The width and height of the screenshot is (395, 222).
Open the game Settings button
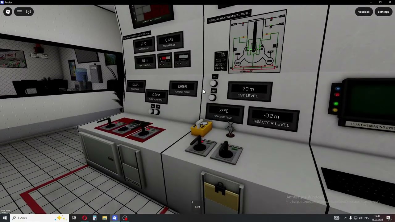(383, 12)
